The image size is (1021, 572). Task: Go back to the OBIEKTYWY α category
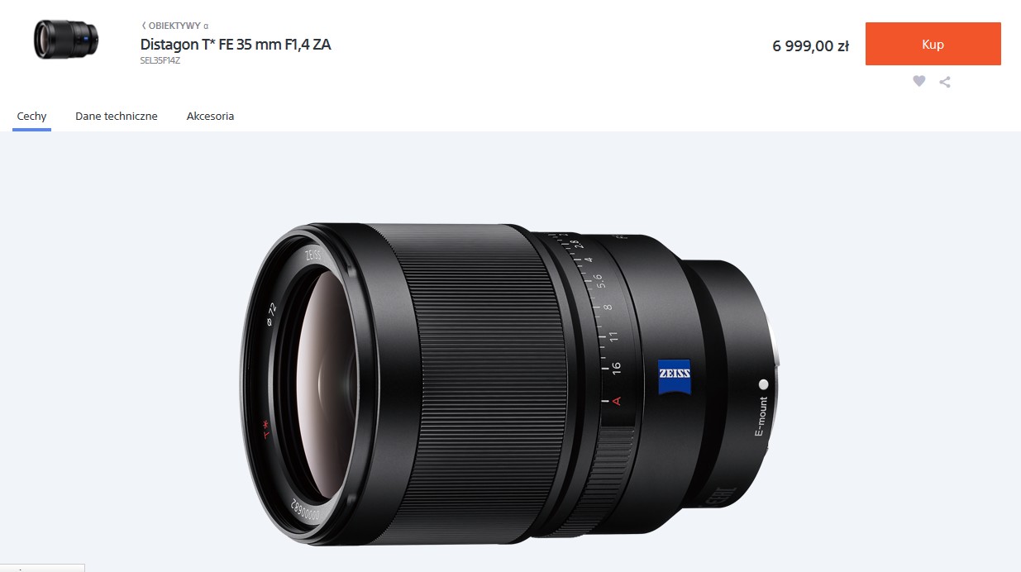[x=175, y=26]
